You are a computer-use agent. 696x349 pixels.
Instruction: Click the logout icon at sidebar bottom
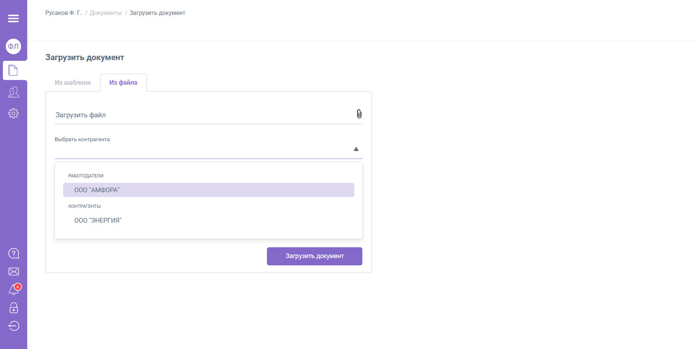(x=14, y=326)
